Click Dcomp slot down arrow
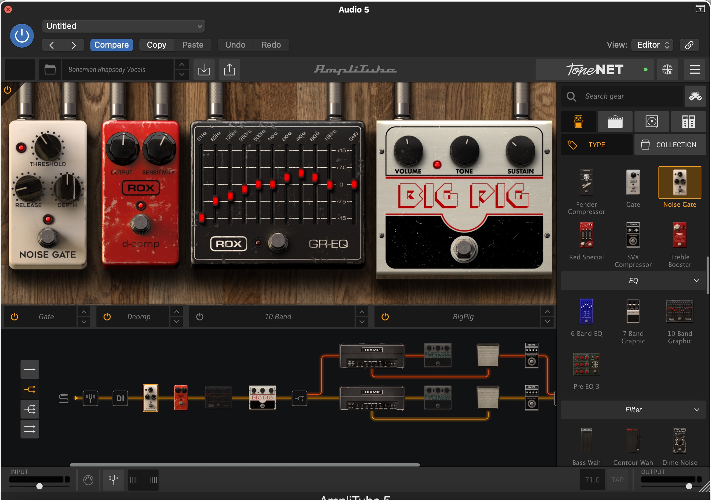711x500 pixels. (177, 322)
